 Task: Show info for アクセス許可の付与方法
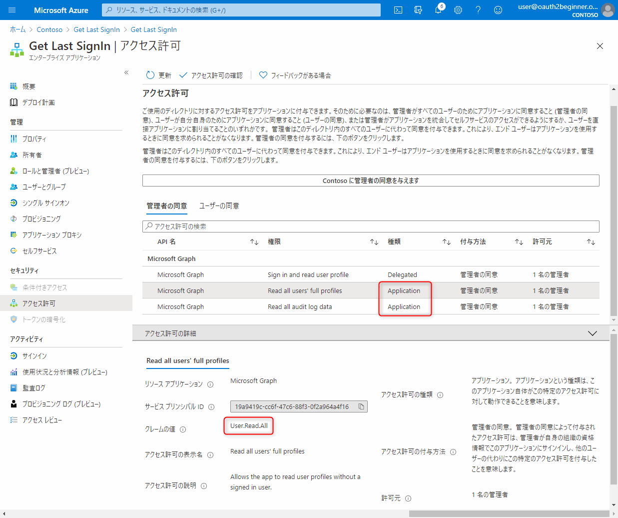453,452
